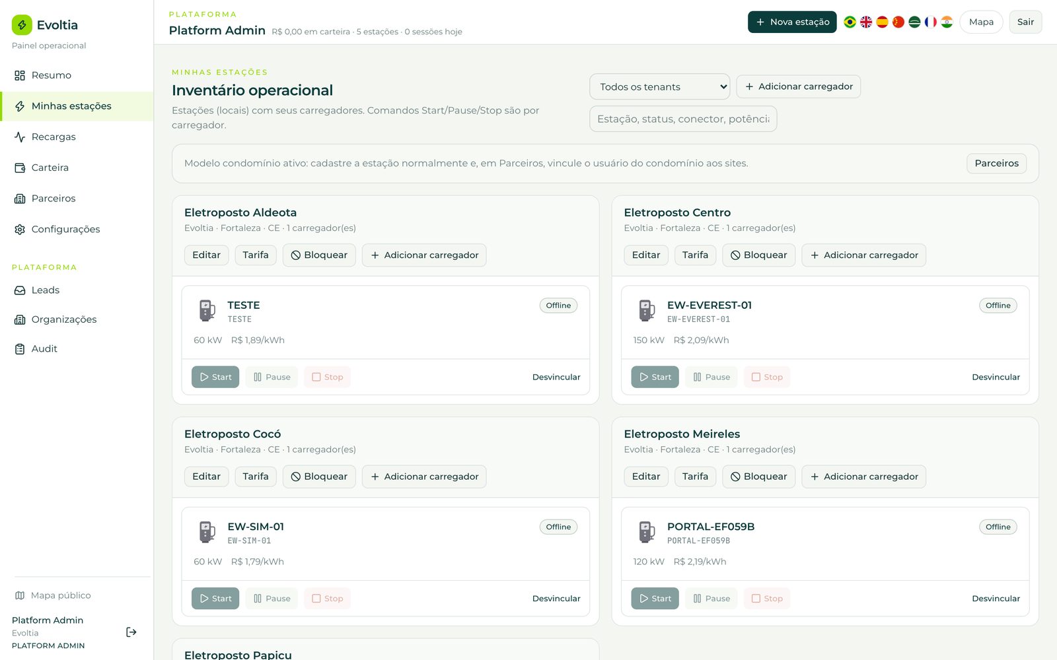Viewport: 1057px width, 660px height.
Task: Pause the EW-EVEREST-01 charger
Action: click(x=711, y=377)
